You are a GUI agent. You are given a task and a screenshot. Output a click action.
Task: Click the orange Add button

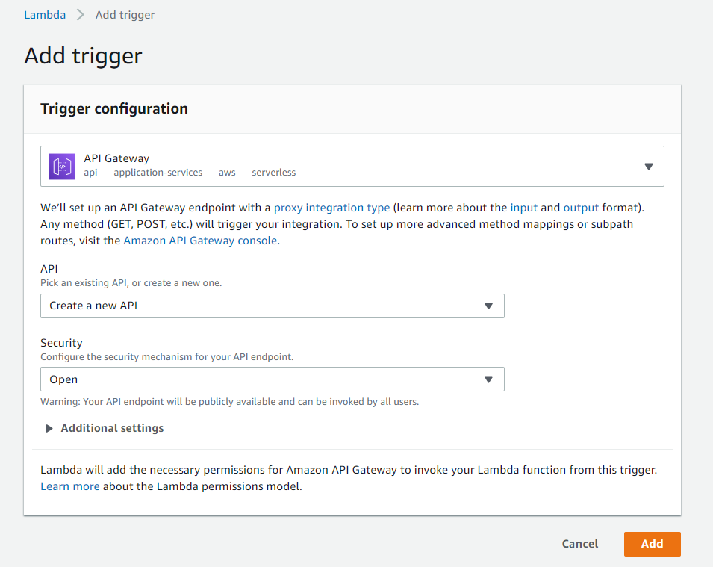point(652,544)
